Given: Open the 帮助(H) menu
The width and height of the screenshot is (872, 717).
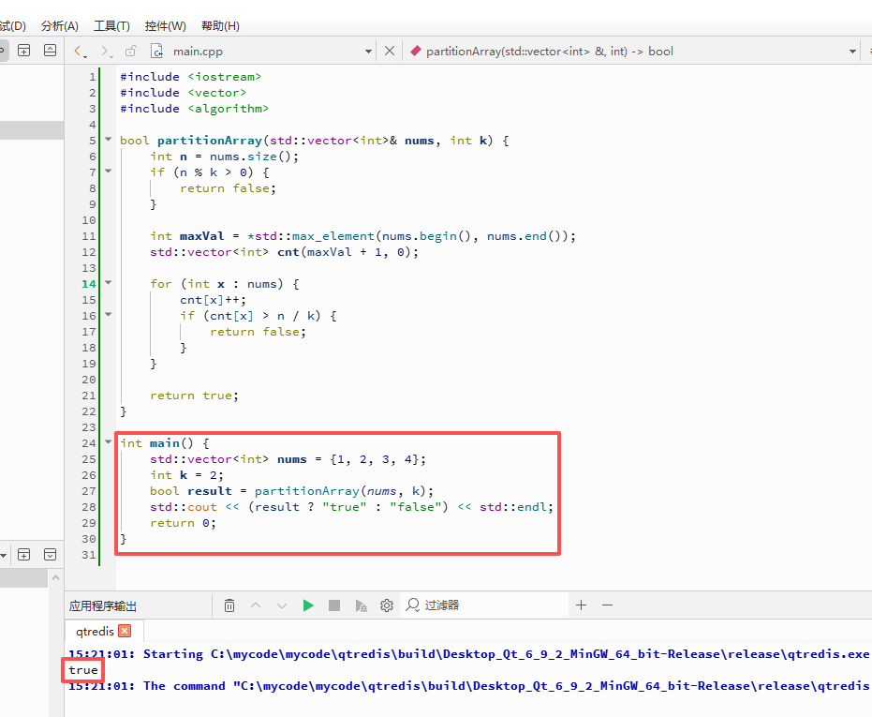Looking at the screenshot, I should click(x=220, y=26).
